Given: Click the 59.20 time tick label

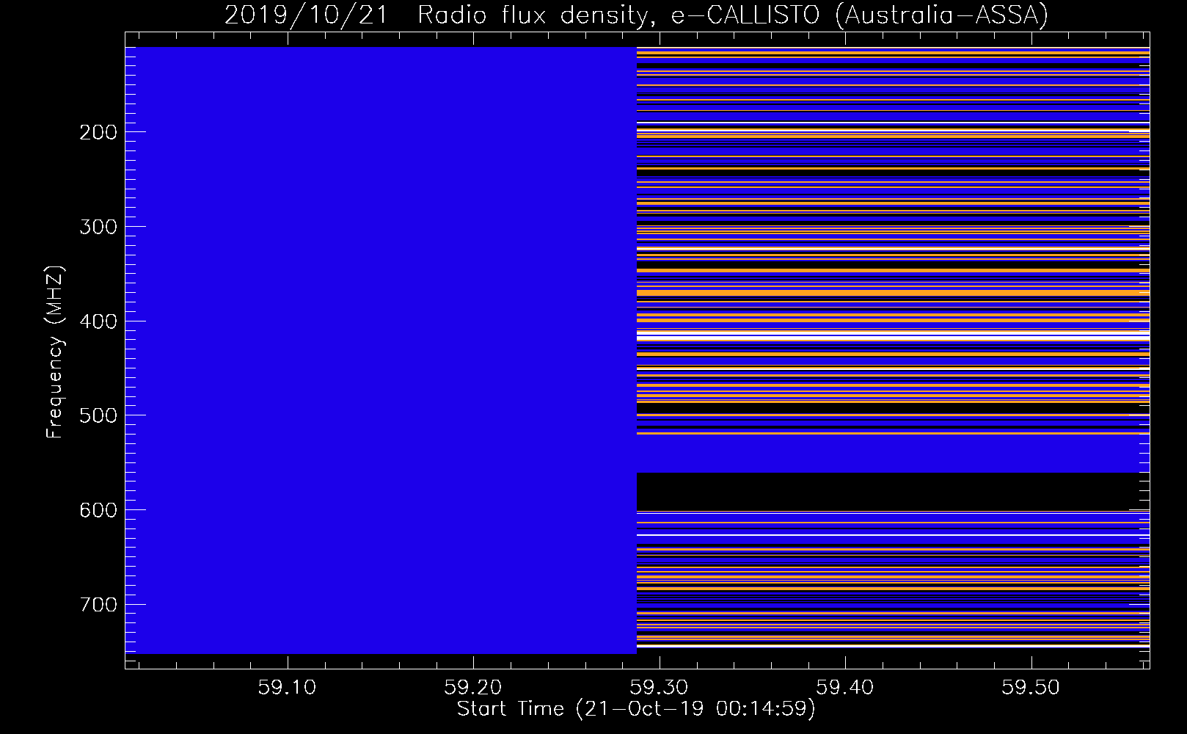Looking at the screenshot, I should pos(473,688).
